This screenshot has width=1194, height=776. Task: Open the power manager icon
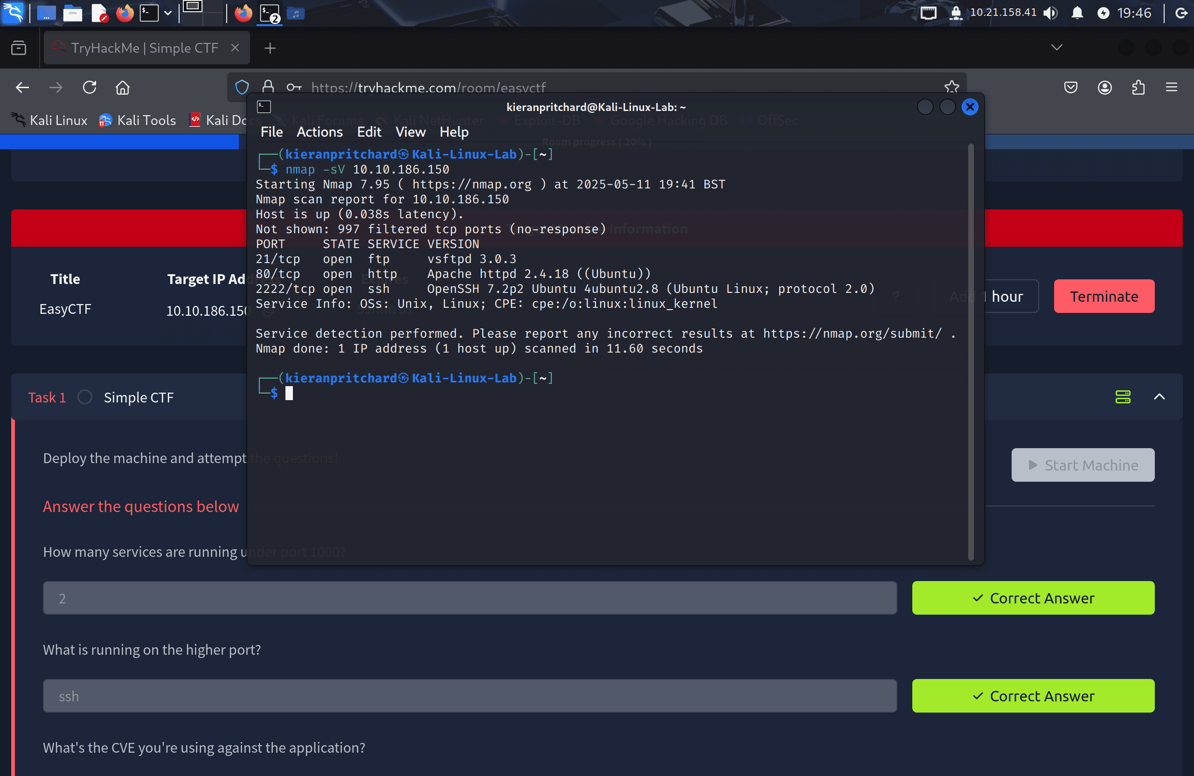[1103, 13]
